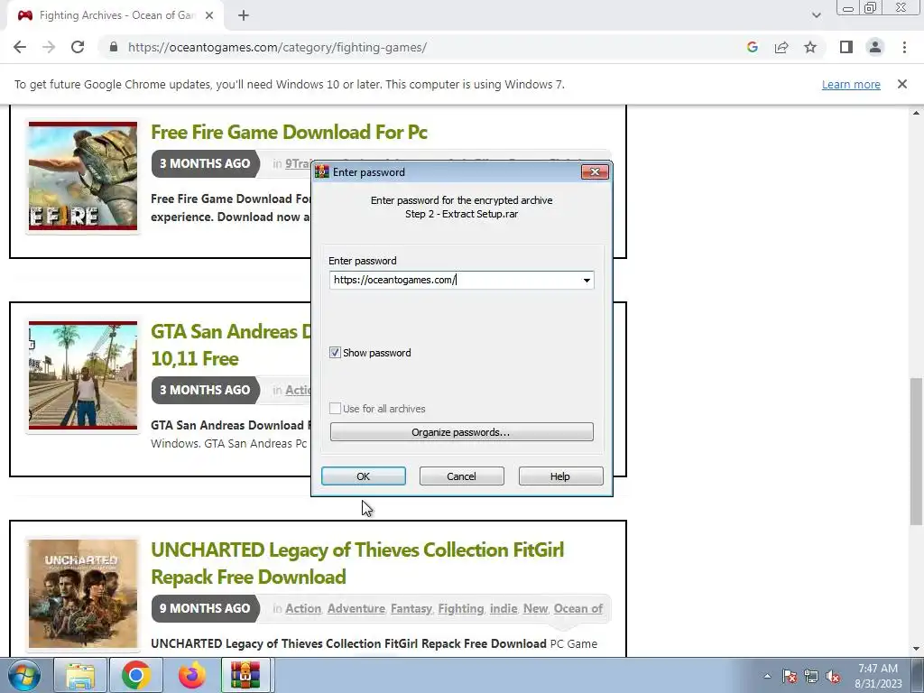The width and height of the screenshot is (924, 693).
Task: Click the padlock site info icon
Action: click(x=114, y=47)
